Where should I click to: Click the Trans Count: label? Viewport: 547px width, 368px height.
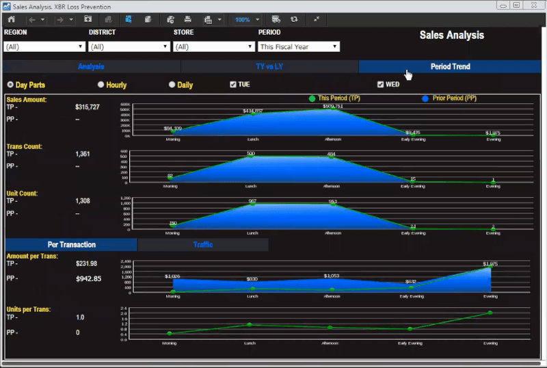pos(24,146)
